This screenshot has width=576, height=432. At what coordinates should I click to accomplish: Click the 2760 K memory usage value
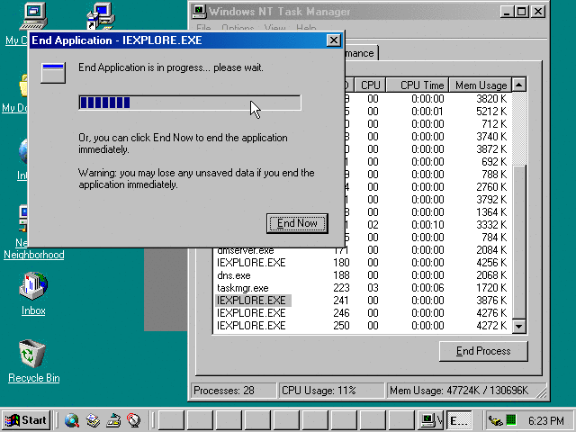click(491, 187)
